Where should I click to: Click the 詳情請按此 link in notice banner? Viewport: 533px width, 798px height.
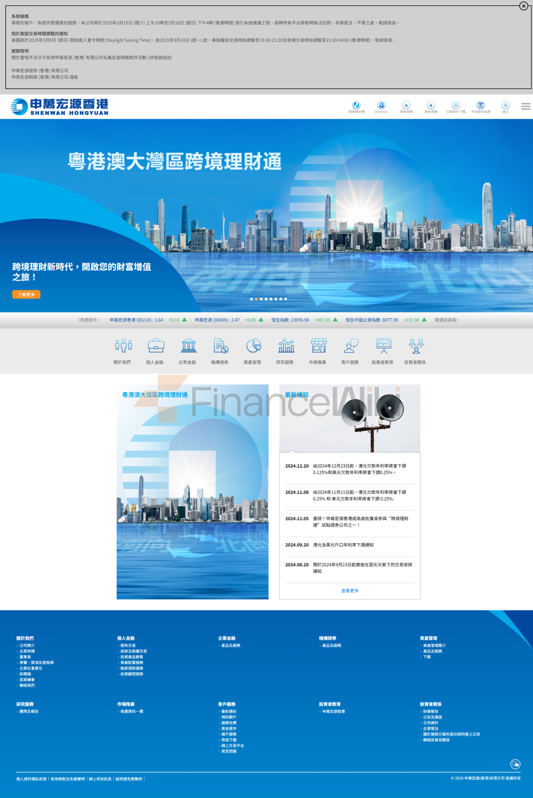click(160, 58)
